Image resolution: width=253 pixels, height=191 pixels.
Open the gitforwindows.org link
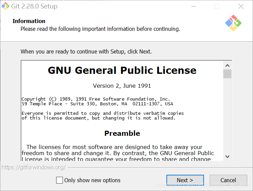pyautogui.click(x=33, y=167)
